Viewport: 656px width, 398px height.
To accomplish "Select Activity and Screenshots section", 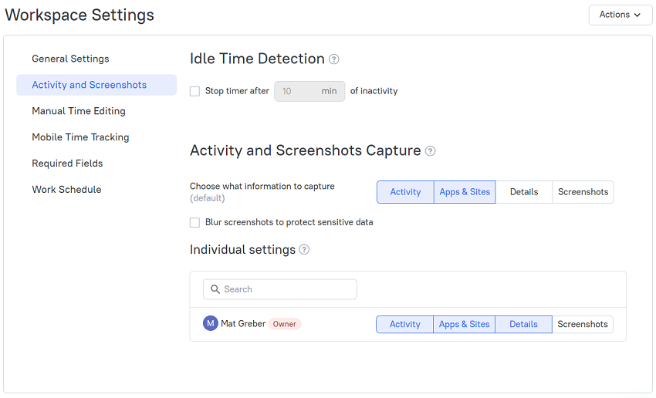I will tap(96, 85).
